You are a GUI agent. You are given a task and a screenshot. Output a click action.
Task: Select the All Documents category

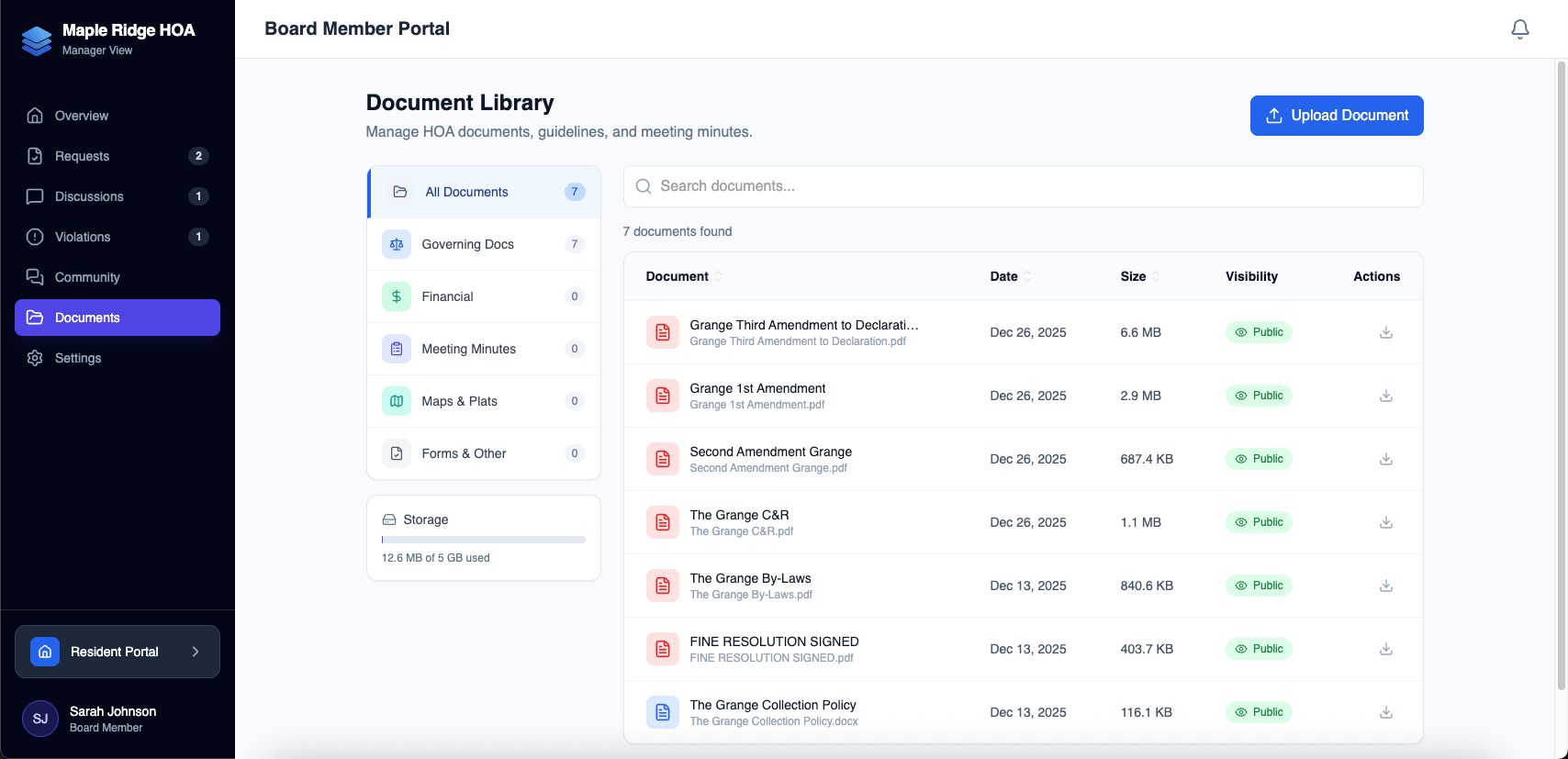(x=484, y=192)
